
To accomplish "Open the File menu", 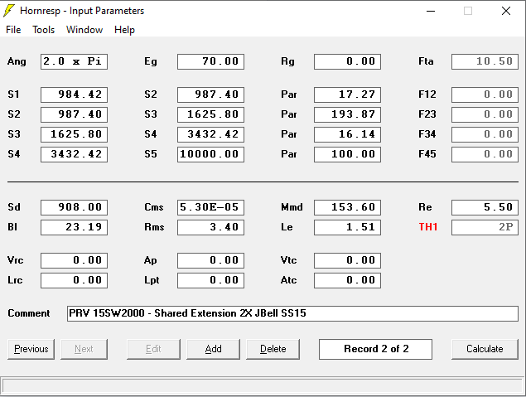I will pyautogui.click(x=13, y=30).
